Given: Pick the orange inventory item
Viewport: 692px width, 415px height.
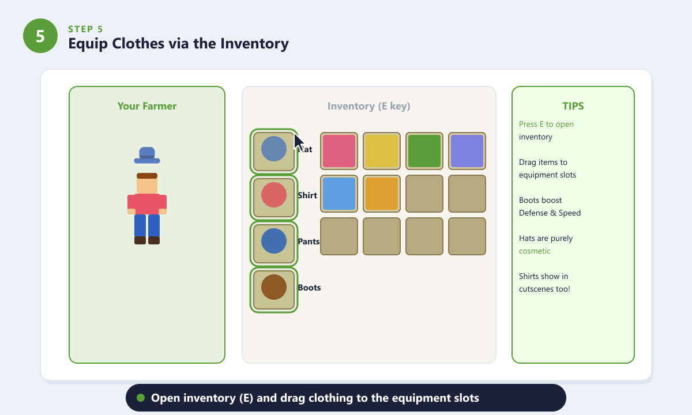Looking at the screenshot, I should tap(382, 194).
